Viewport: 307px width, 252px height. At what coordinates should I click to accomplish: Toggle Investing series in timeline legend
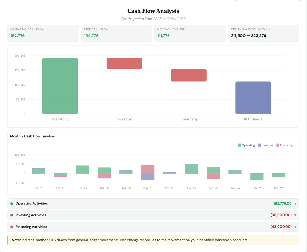click(265, 145)
